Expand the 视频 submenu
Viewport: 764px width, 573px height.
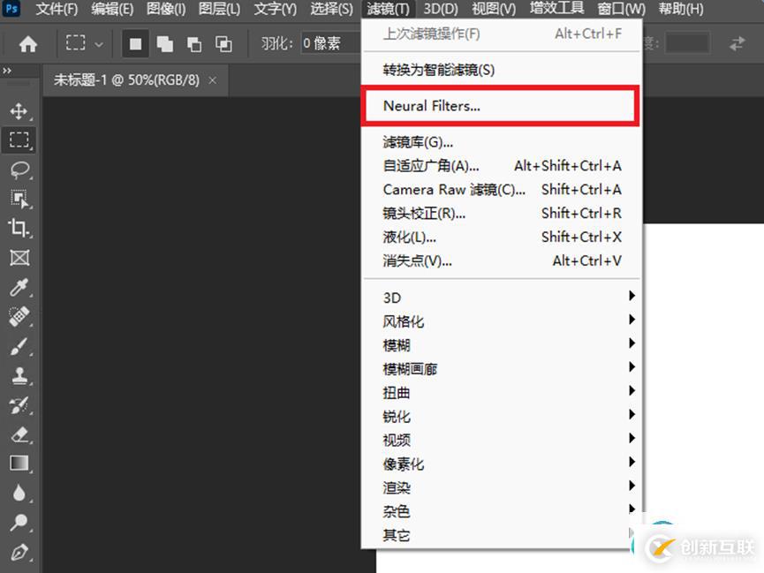[x=502, y=440]
